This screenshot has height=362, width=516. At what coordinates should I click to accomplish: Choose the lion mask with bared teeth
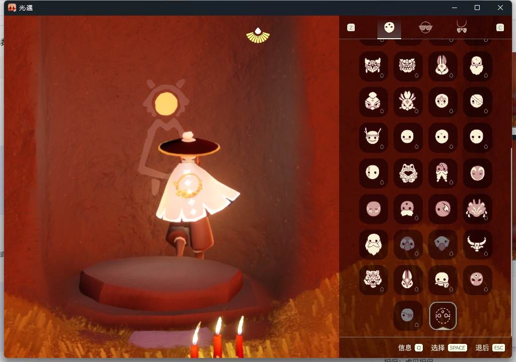click(408, 66)
